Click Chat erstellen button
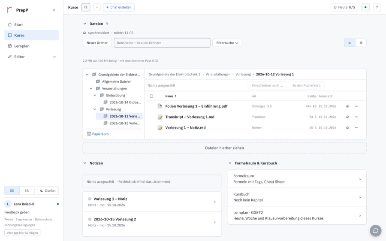This screenshot has height=241, width=386. point(119,7)
